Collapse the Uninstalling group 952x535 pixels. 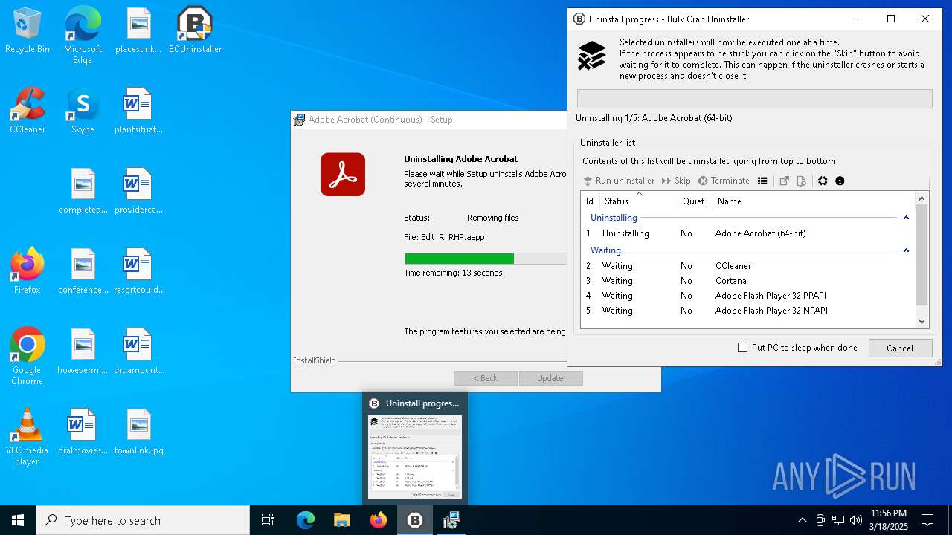point(906,218)
